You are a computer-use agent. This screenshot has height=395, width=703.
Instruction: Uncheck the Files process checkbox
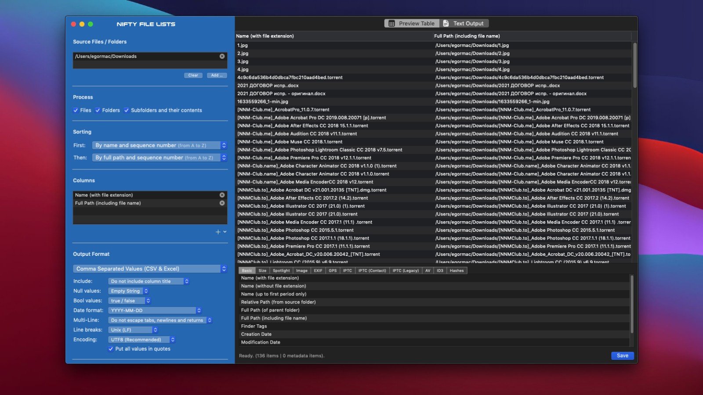(76, 111)
